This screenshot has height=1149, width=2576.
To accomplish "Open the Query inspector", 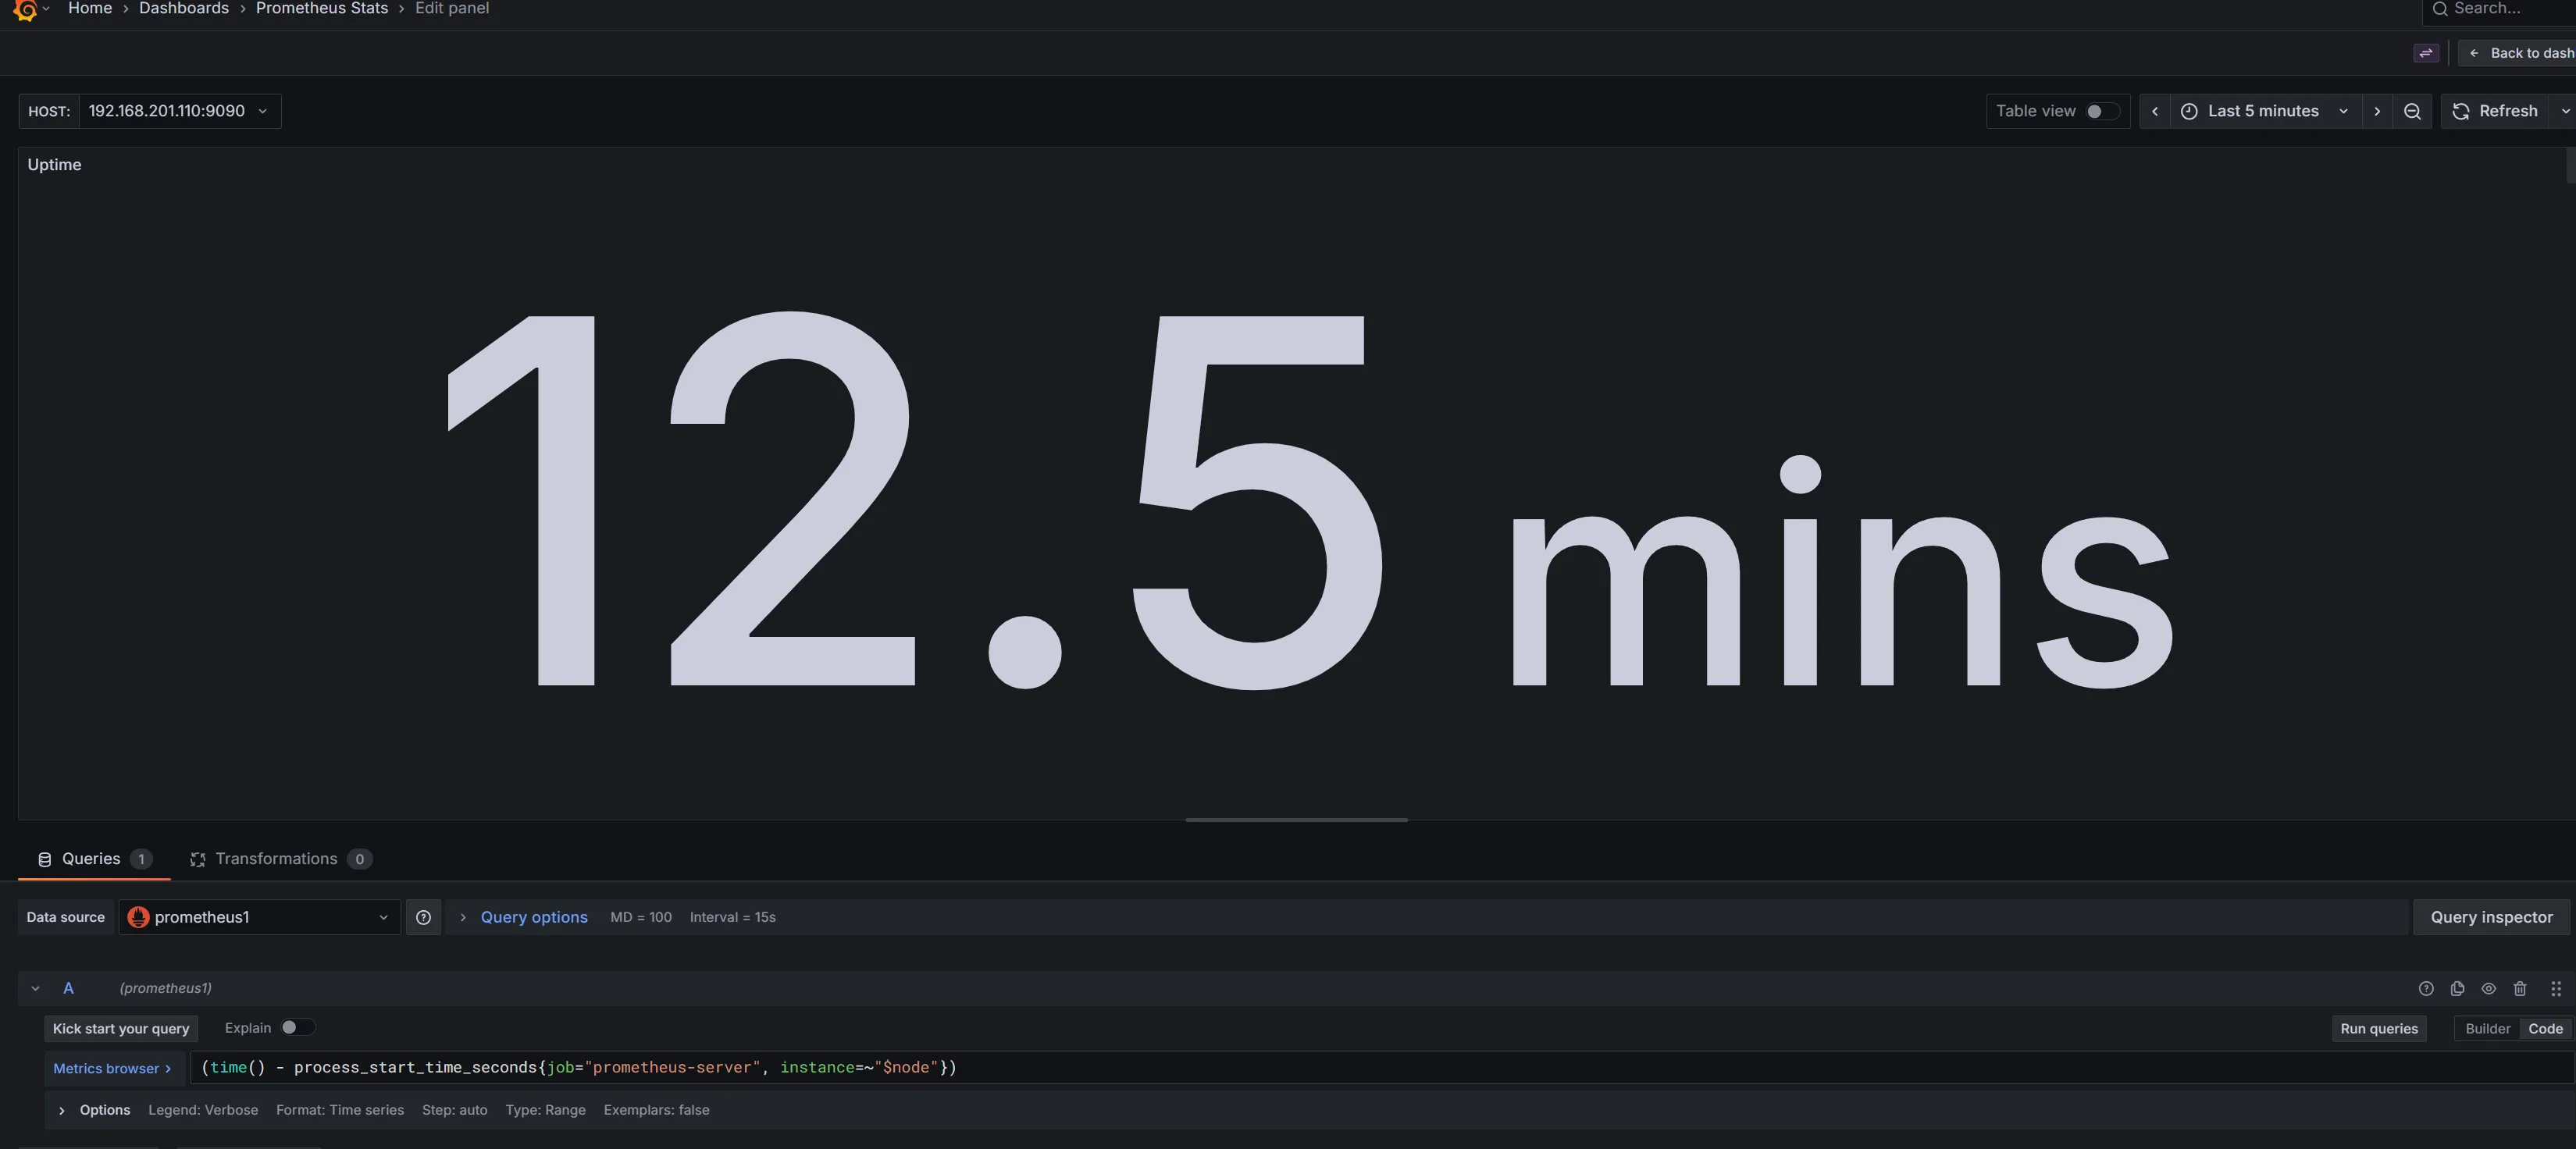I will (2490, 917).
